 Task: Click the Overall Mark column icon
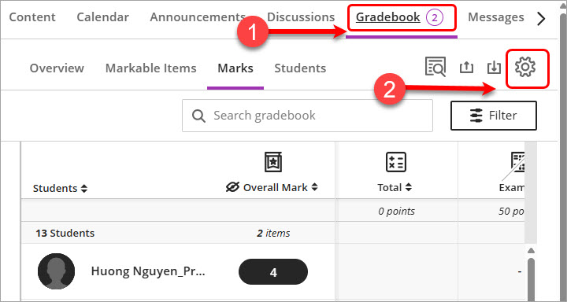(x=273, y=162)
